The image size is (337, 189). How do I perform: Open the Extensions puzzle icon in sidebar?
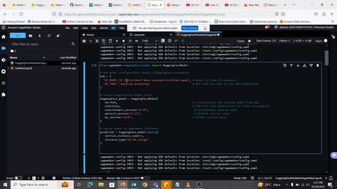[4, 94]
